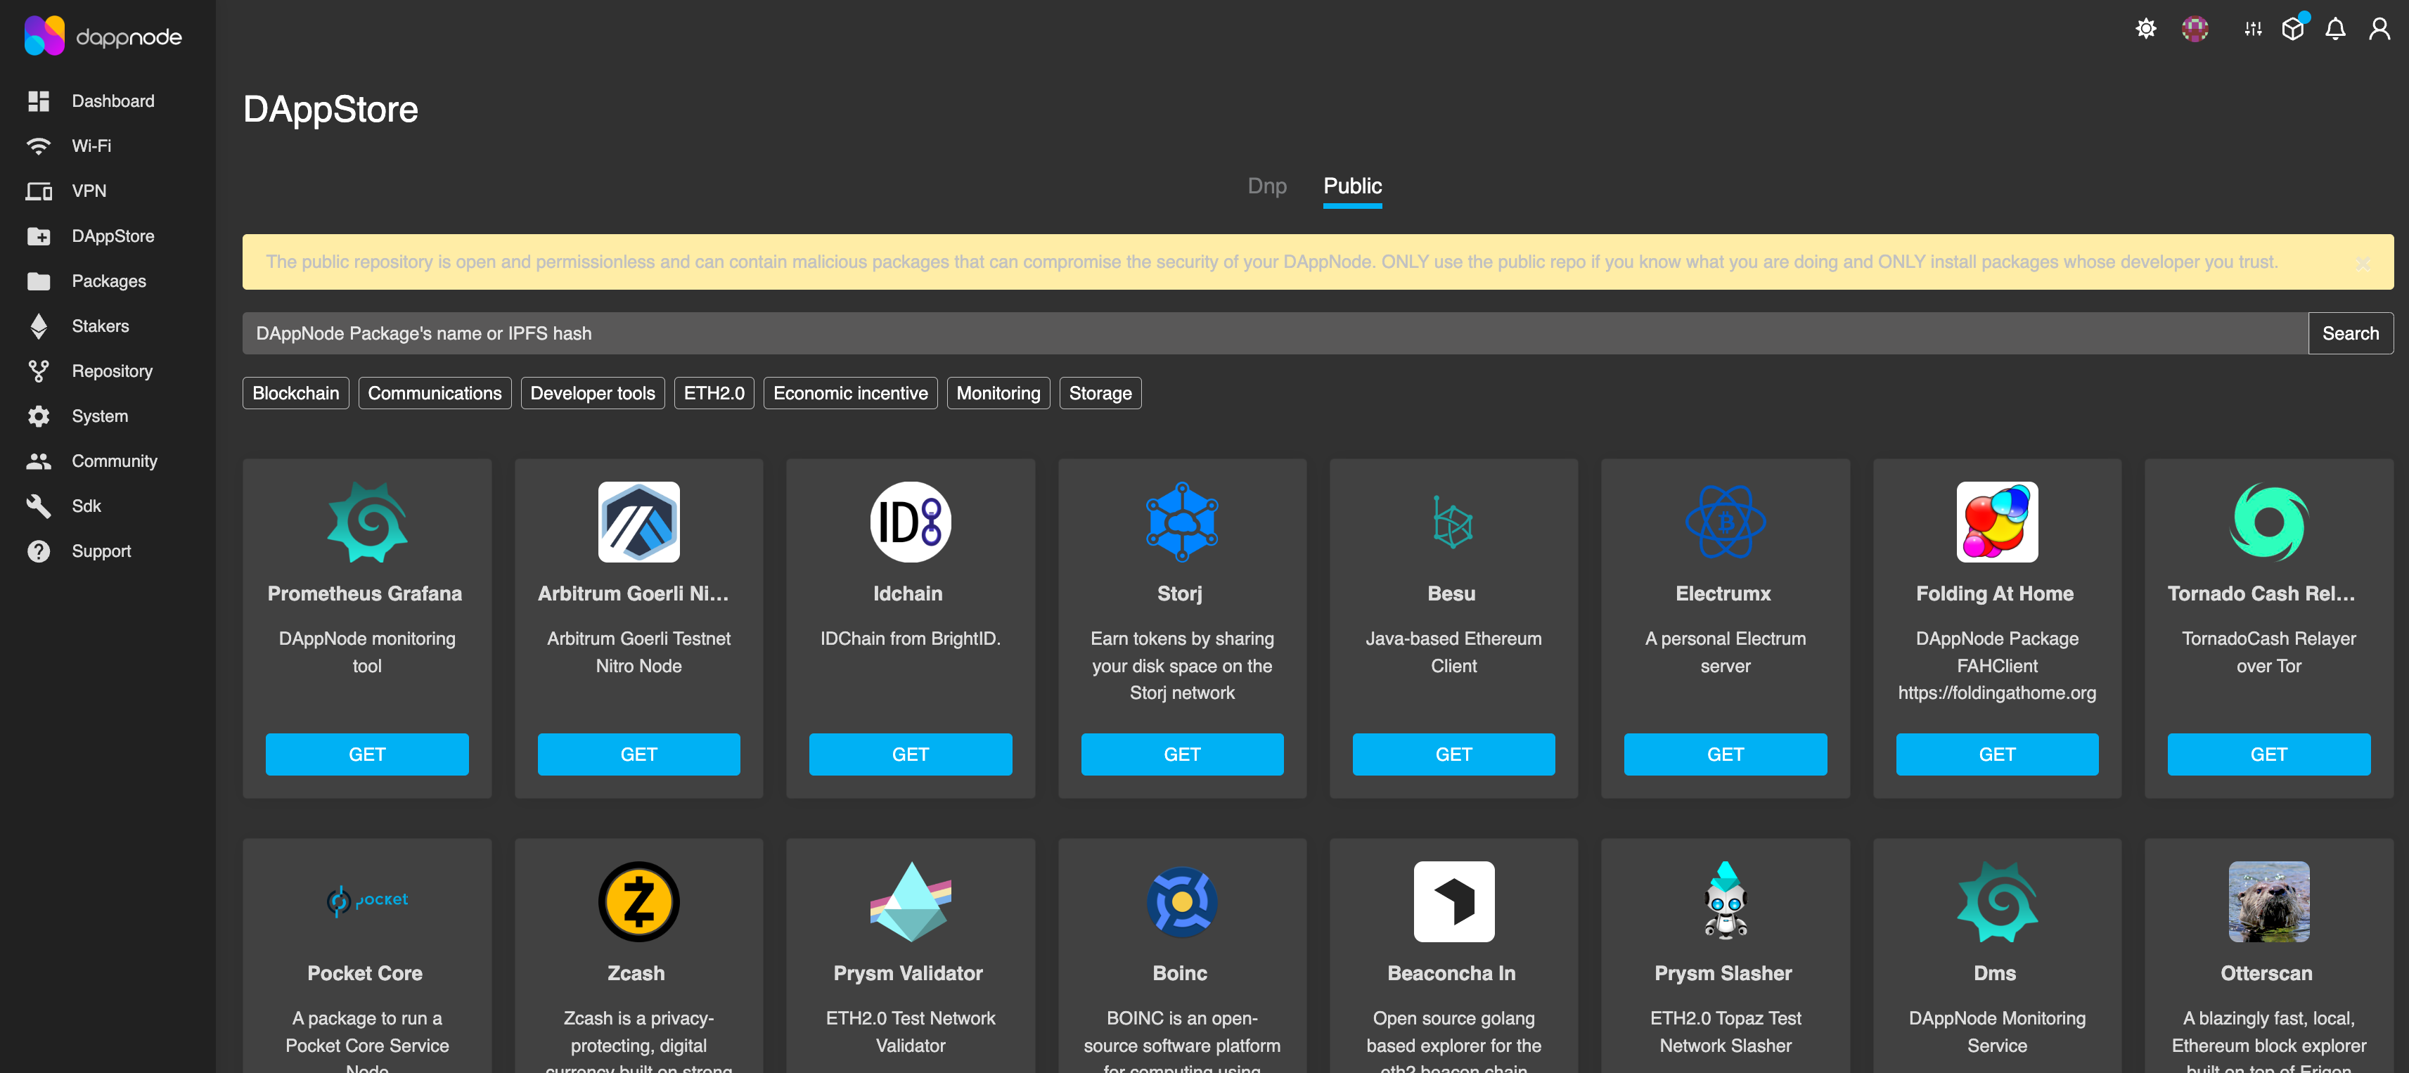Enable the Blockchain filter chip
The height and width of the screenshot is (1073, 2409).
coord(295,393)
